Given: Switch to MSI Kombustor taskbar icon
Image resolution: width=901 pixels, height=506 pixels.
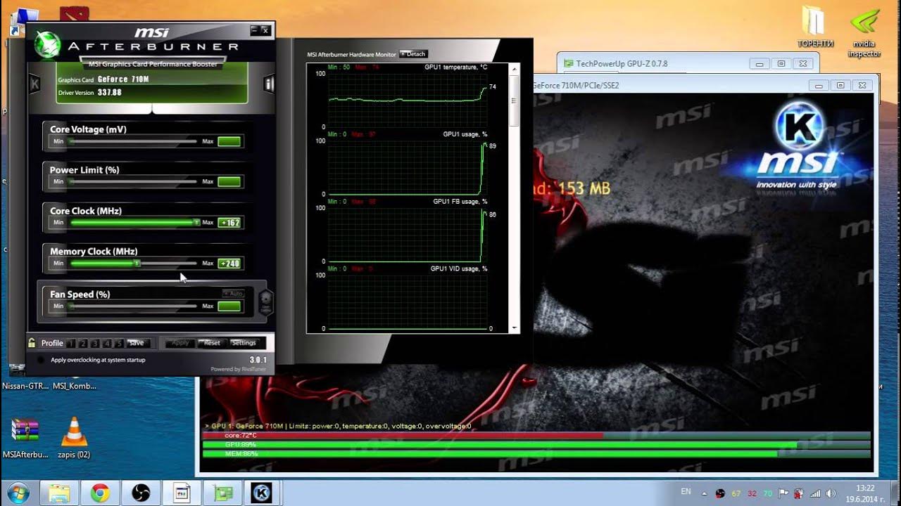Looking at the screenshot, I should tap(263, 493).
